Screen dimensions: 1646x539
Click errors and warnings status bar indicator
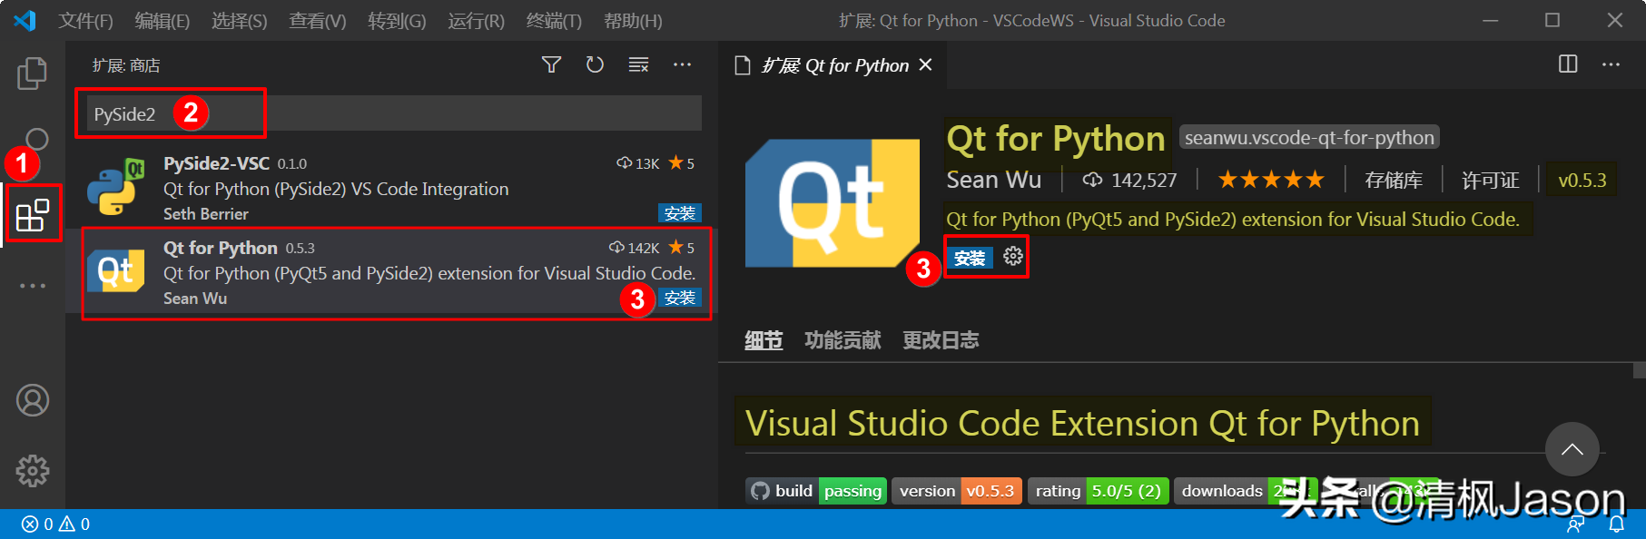coord(55,524)
